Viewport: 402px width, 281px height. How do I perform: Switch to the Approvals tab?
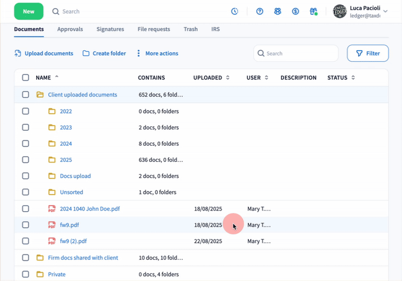click(70, 29)
